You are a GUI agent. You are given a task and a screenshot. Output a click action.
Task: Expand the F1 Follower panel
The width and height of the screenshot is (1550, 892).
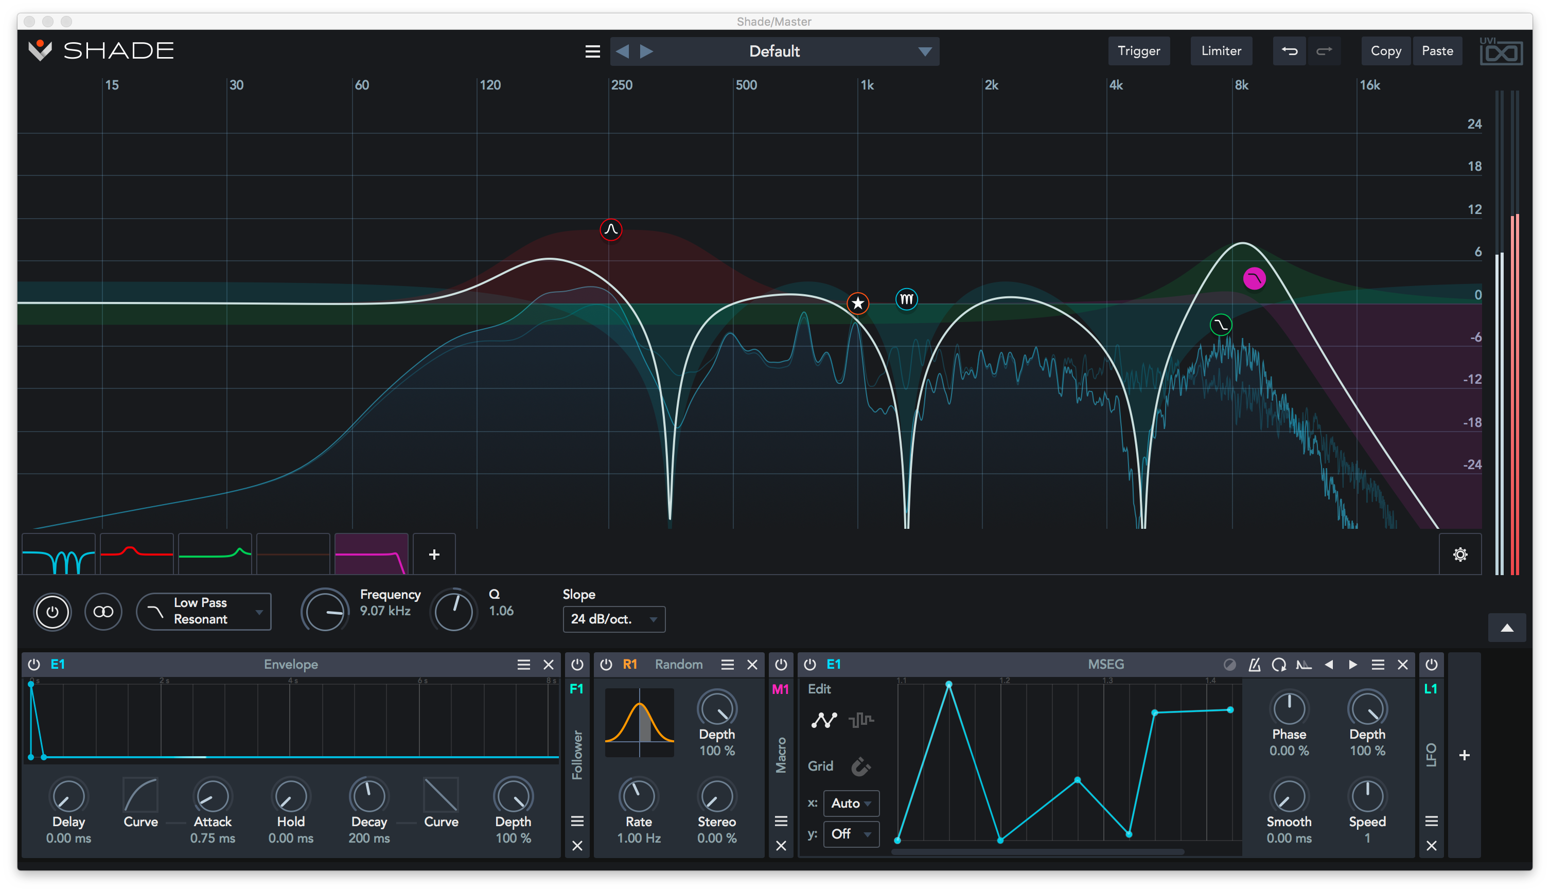click(x=577, y=754)
